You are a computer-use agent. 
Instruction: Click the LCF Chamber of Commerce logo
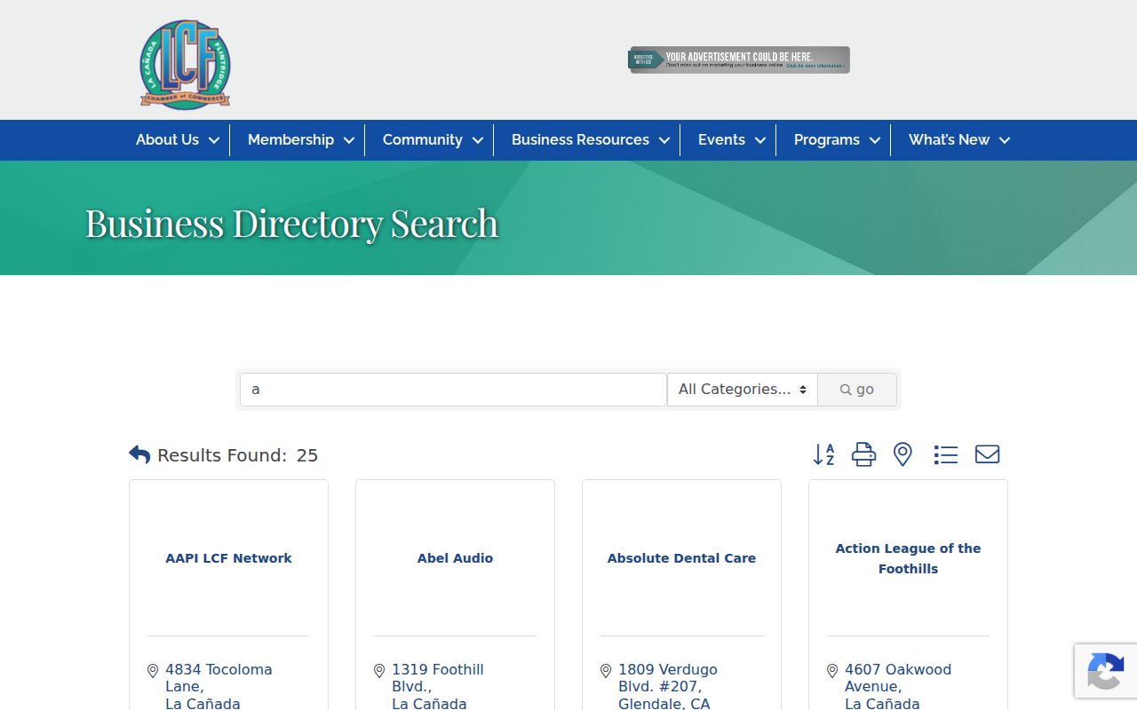(x=185, y=65)
